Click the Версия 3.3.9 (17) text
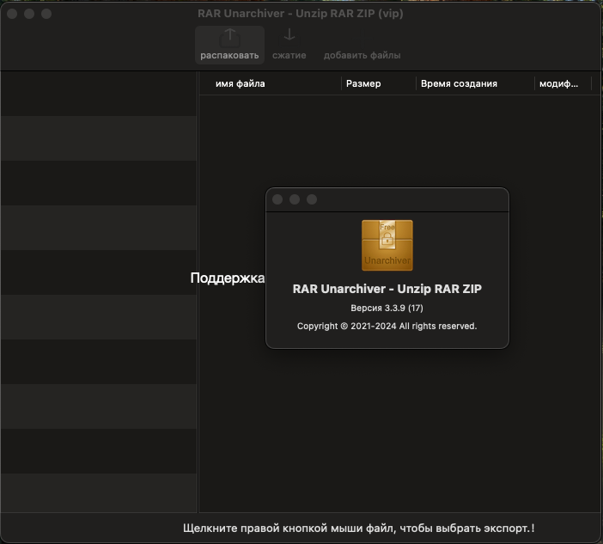The width and height of the screenshot is (603, 544). [x=387, y=309]
